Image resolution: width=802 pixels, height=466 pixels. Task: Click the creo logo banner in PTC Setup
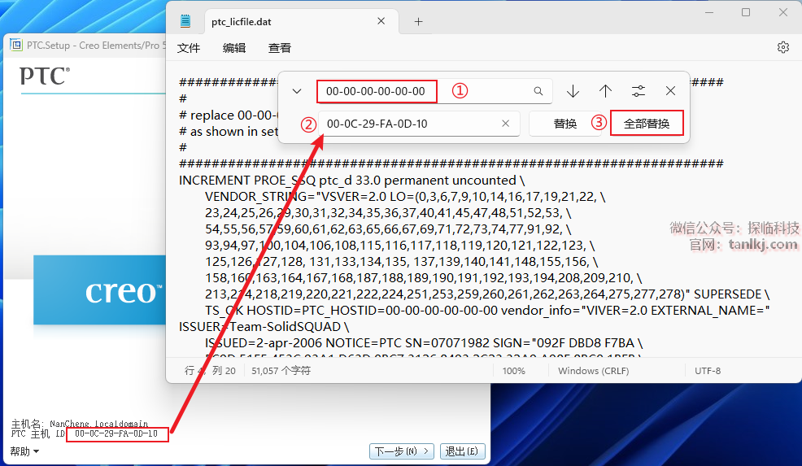100,290
